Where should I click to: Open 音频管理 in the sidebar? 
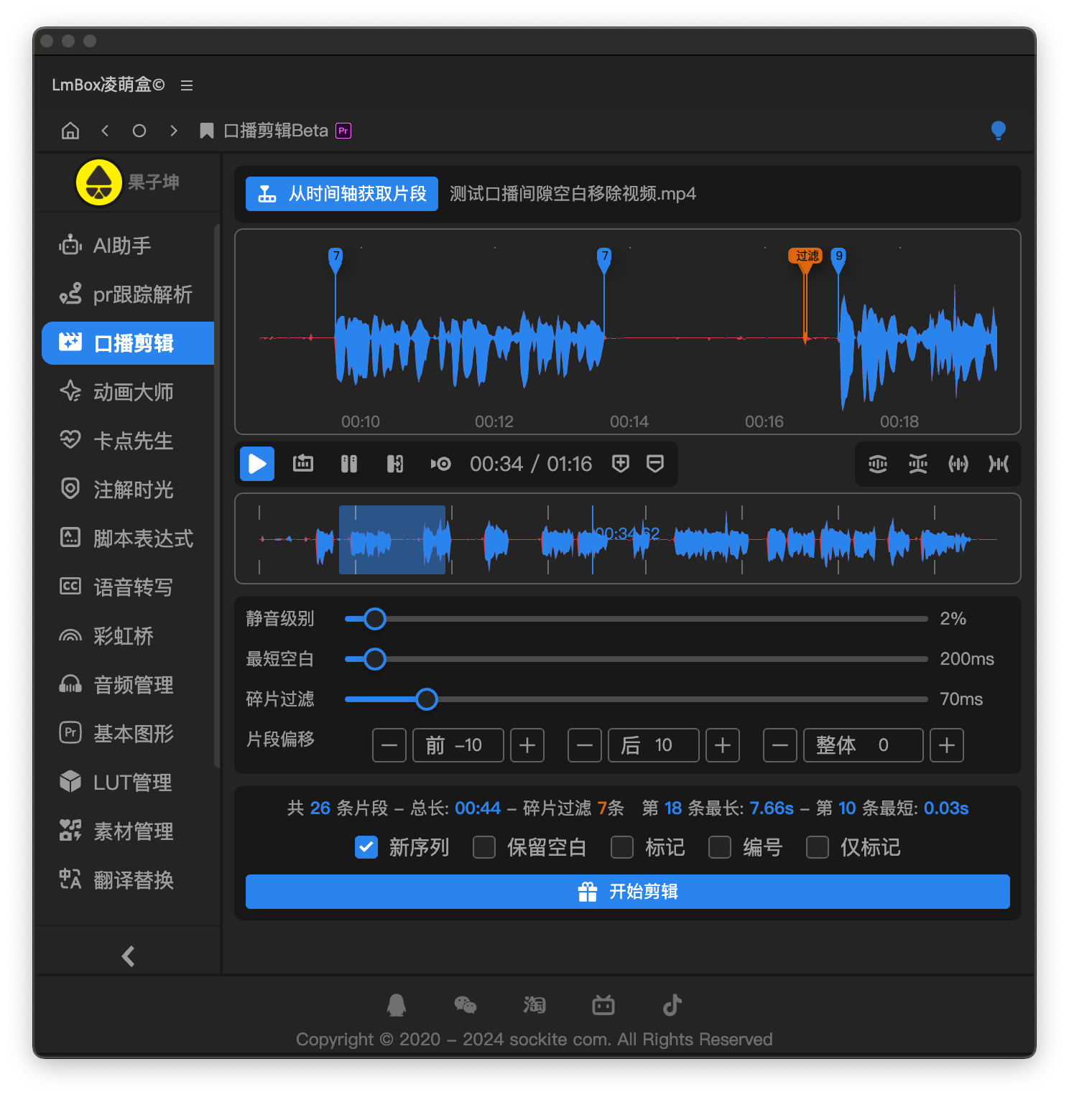pos(128,685)
